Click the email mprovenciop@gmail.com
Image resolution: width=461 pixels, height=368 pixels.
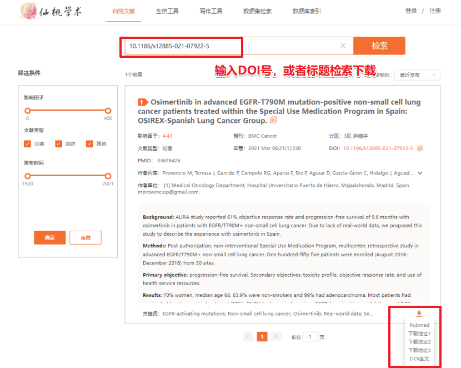coord(169,192)
